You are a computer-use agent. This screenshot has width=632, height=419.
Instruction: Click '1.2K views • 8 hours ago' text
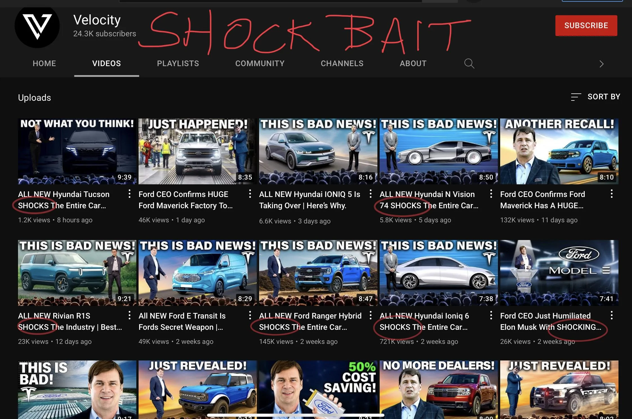(x=55, y=220)
